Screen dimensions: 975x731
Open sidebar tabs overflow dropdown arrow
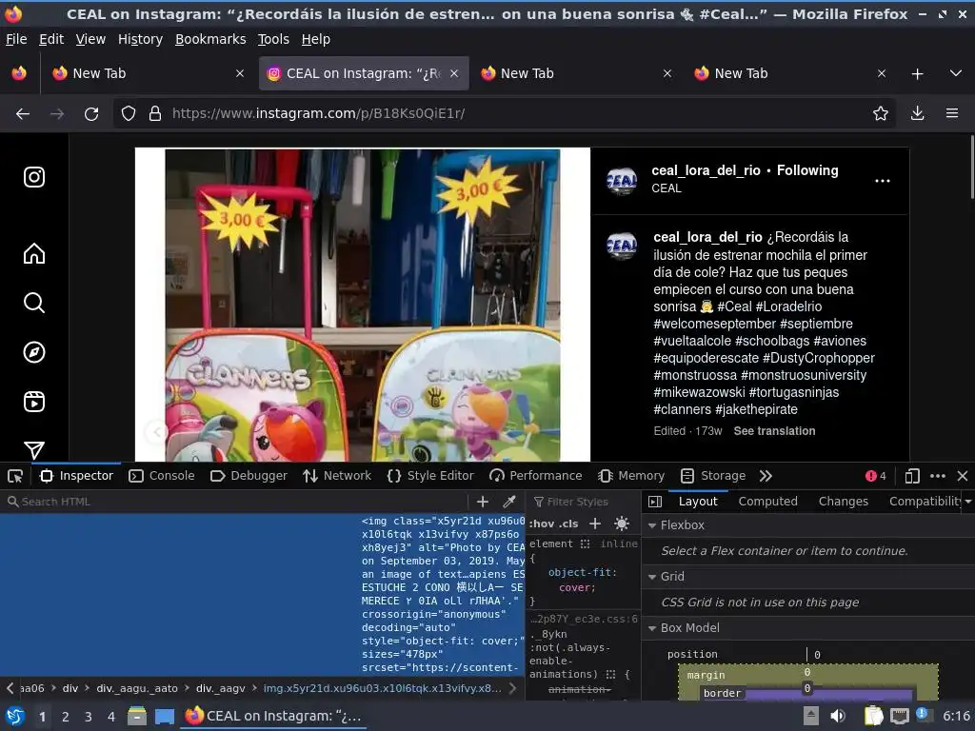point(967,502)
